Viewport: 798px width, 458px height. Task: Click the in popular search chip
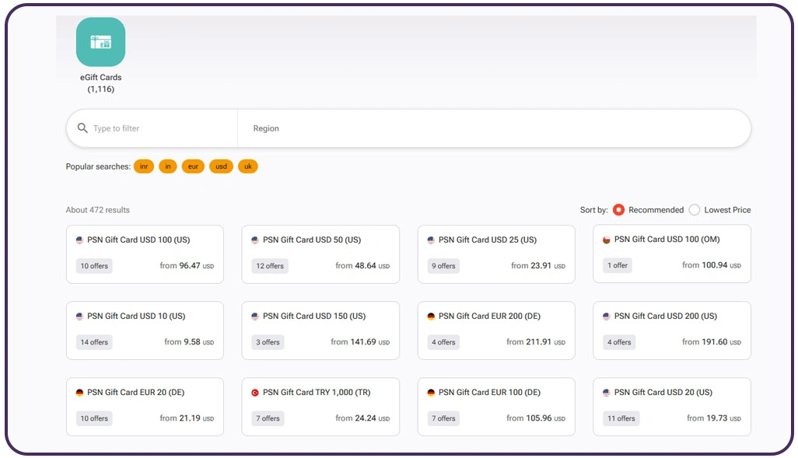(168, 166)
